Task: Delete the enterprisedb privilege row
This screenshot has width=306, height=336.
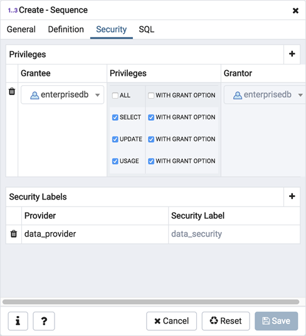Action: click(12, 91)
